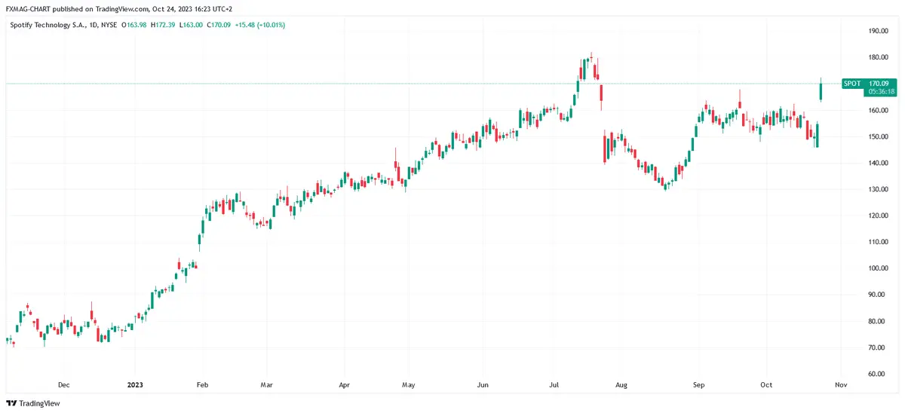The height and width of the screenshot is (413, 905).
Task: Click the Nov label on time axis
Action: click(841, 385)
